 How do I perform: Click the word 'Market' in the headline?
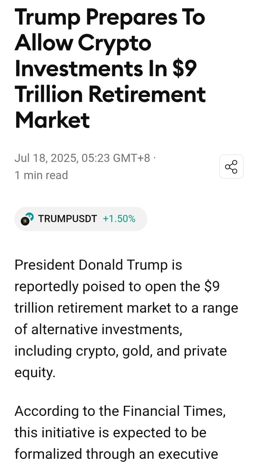(52, 120)
